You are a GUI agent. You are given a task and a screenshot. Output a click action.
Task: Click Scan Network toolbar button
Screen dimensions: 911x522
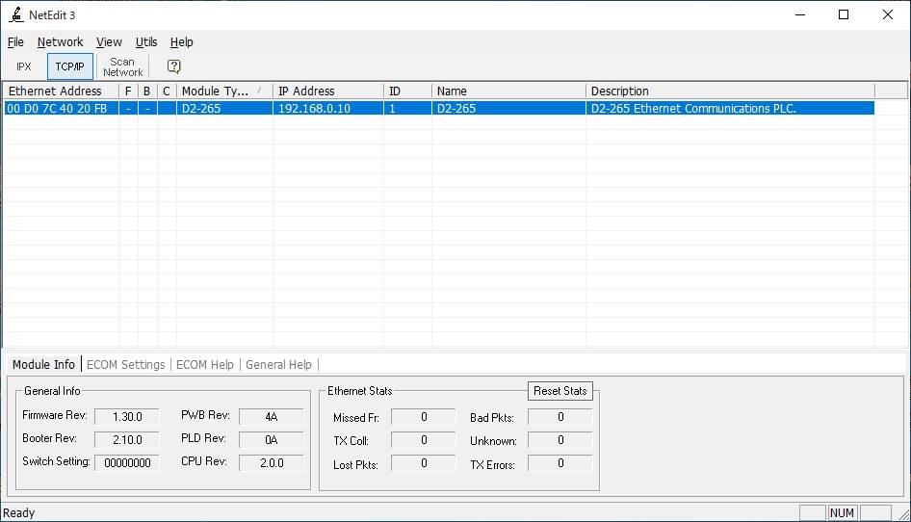122,66
